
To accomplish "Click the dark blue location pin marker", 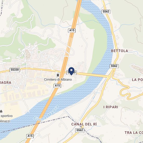I will (x=71, y=71).
